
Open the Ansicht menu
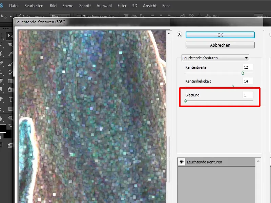point(150,6)
